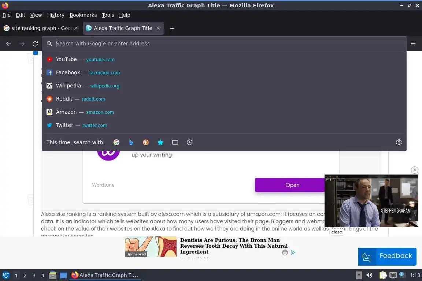This screenshot has width=422, height=281.
Task: Open the file manager taskbar icon
Action: 53,275
